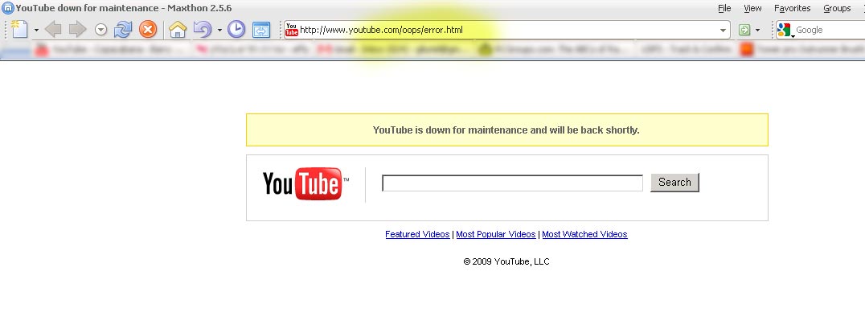The height and width of the screenshot is (329, 865).
Task: Click the © 2009 YouTube, LLC text
Action: pyautogui.click(x=506, y=261)
